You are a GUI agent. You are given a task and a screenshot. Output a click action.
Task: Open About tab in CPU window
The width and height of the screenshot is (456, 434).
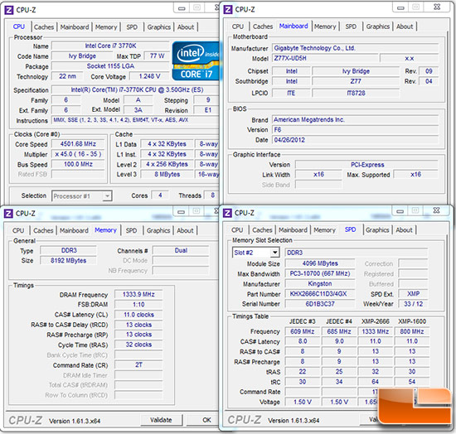tap(186, 27)
